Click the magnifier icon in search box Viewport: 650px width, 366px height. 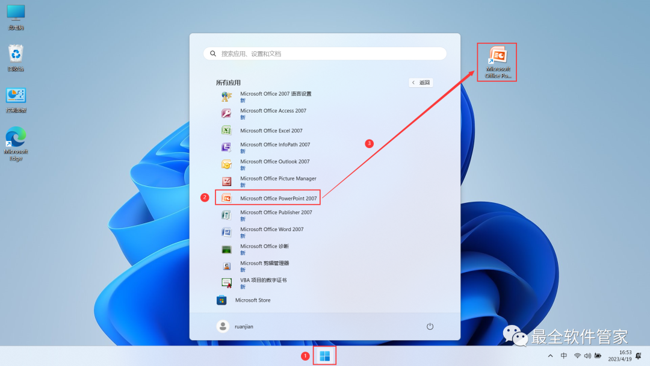[213, 54]
